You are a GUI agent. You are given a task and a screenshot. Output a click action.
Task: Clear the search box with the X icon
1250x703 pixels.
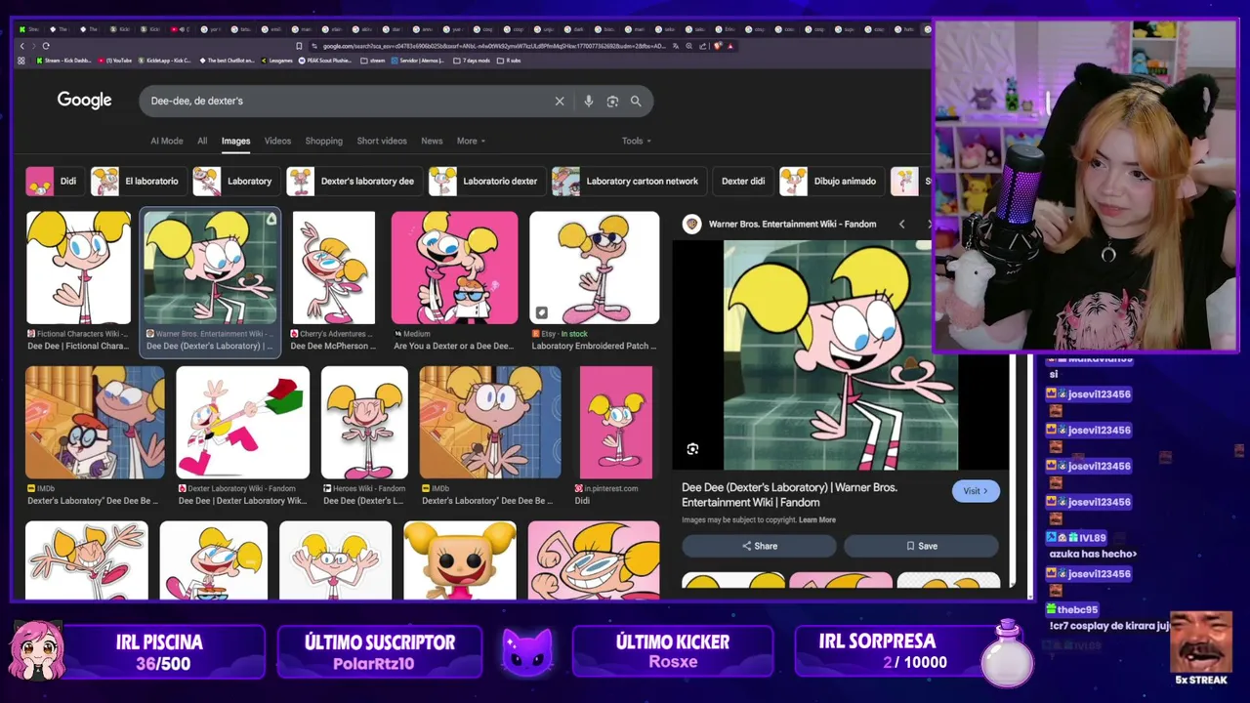(560, 101)
